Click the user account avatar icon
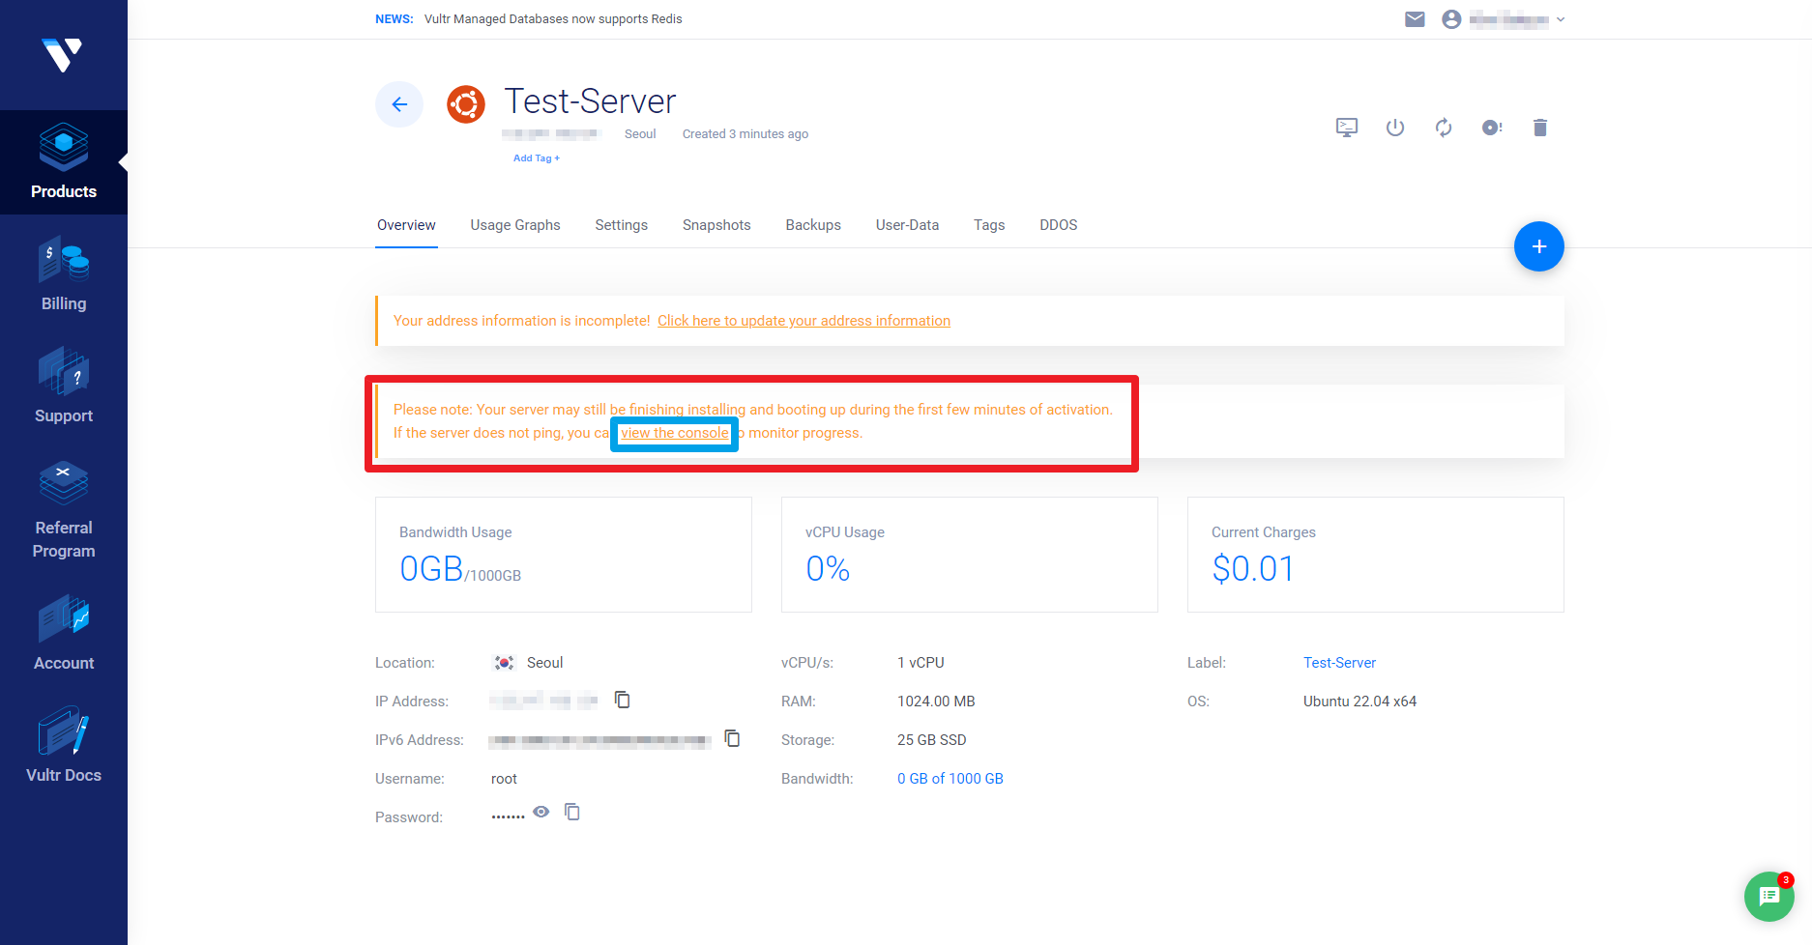Screen dimensions: 1812x945 tap(1451, 19)
